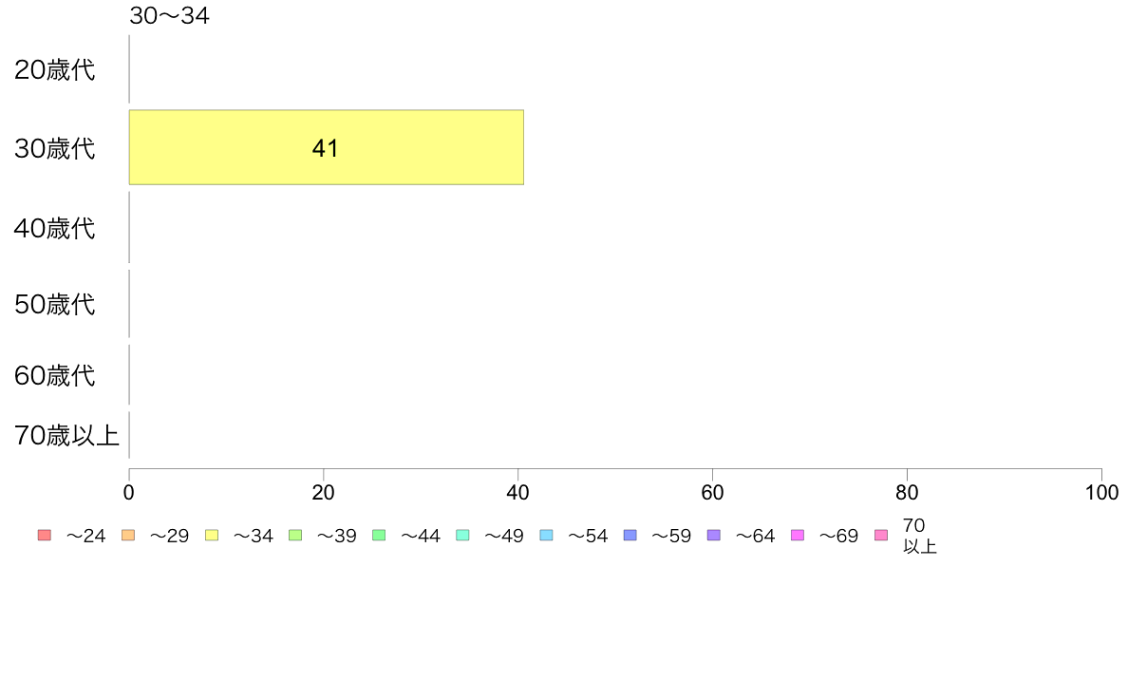Select the yellow bar showing 41
The width and height of the screenshot is (1128, 699).
[x=327, y=147]
